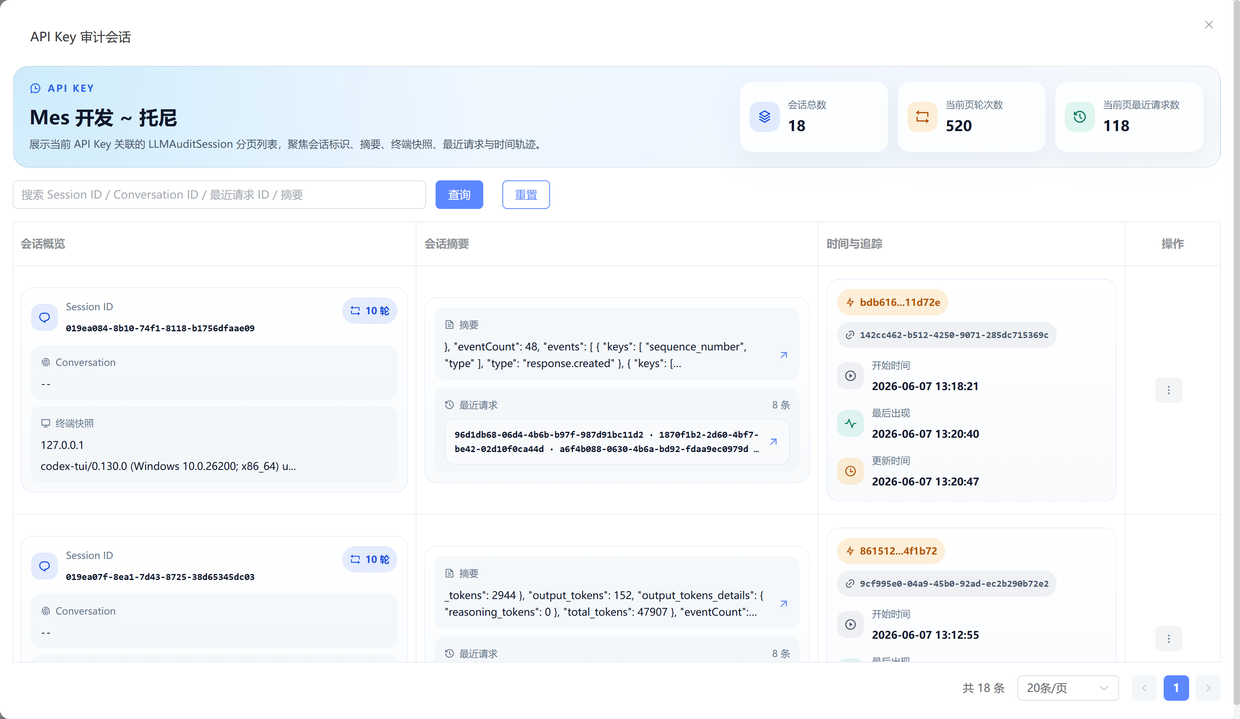Click the 查询 button
This screenshot has width=1240, height=719.
point(459,195)
